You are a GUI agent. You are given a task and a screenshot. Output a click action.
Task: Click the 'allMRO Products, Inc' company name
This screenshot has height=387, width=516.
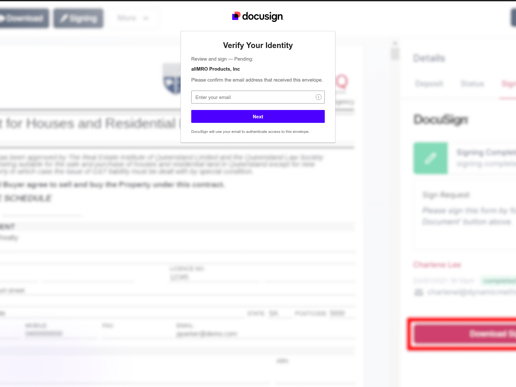(x=215, y=69)
